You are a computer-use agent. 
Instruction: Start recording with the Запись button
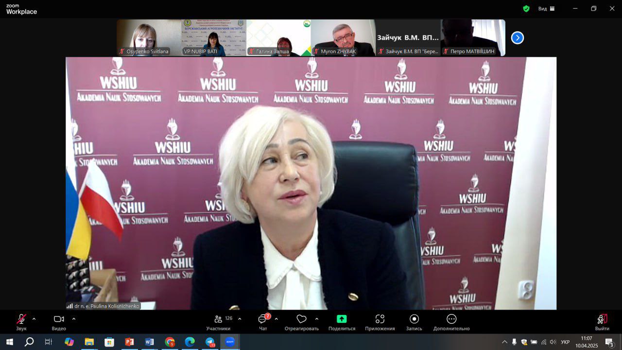click(x=414, y=319)
